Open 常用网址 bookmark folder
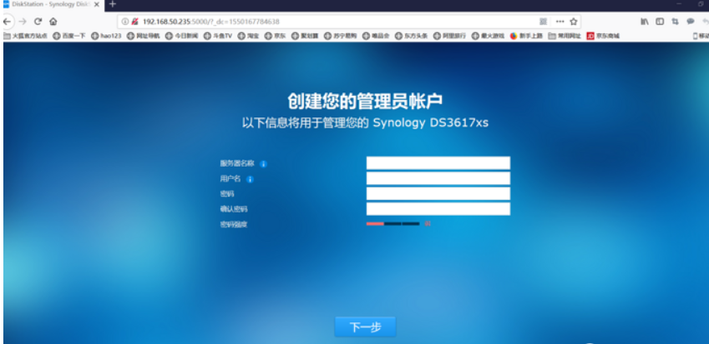 (x=565, y=36)
